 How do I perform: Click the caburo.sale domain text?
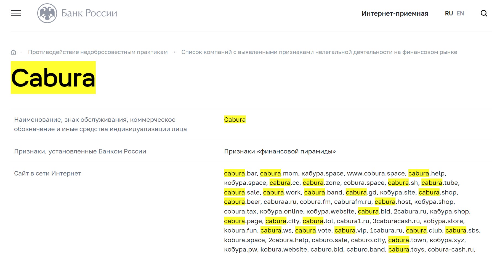[329, 240]
